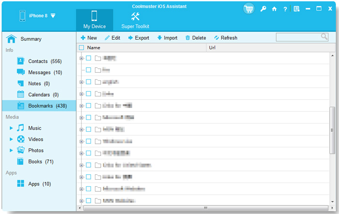Screen dimensions: 339x214
Task: Click New to add a bookmark
Action: click(89, 38)
